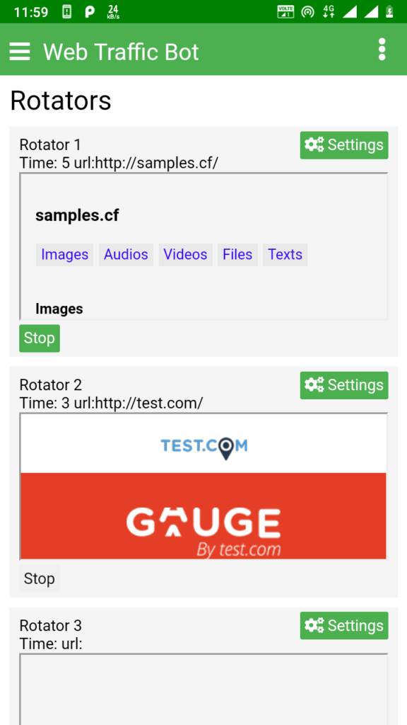Open the Audios link on samples.cf
This screenshot has height=725, width=407.
pos(126,255)
